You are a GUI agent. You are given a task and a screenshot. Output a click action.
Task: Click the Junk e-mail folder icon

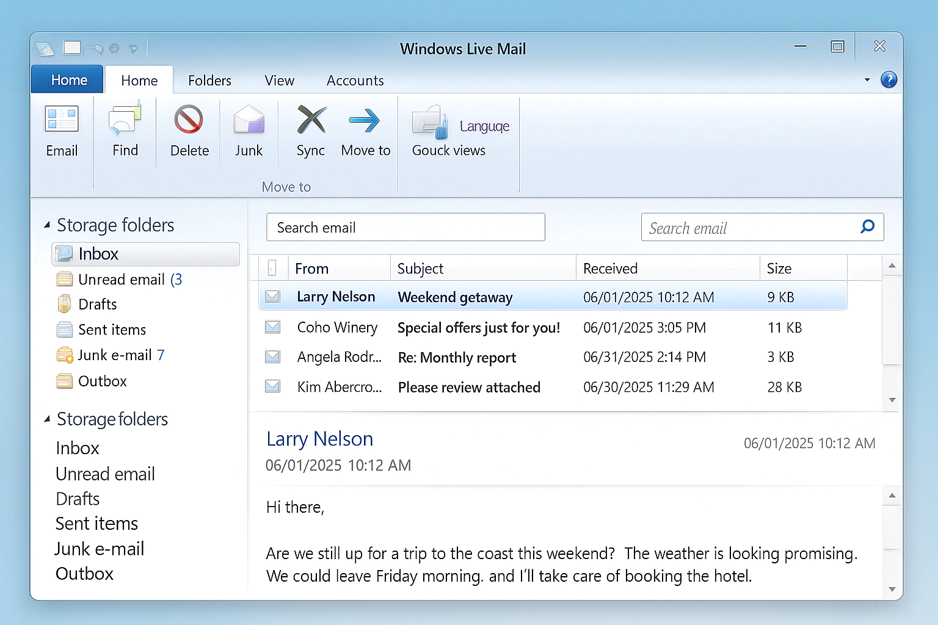pyautogui.click(x=65, y=355)
